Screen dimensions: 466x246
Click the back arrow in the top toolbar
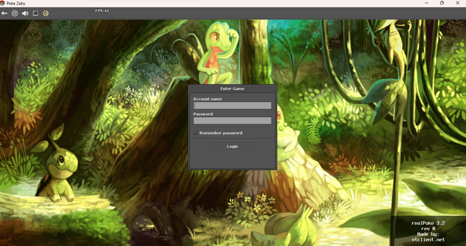coord(5,13)
